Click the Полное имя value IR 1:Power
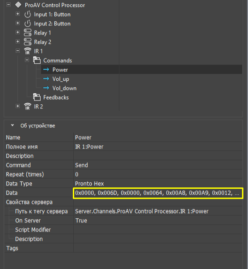248x269 pixels. (x=158, y=147)
